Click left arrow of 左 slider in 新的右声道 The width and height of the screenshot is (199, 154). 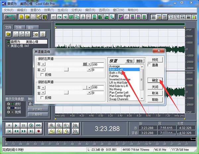(43, 87)
